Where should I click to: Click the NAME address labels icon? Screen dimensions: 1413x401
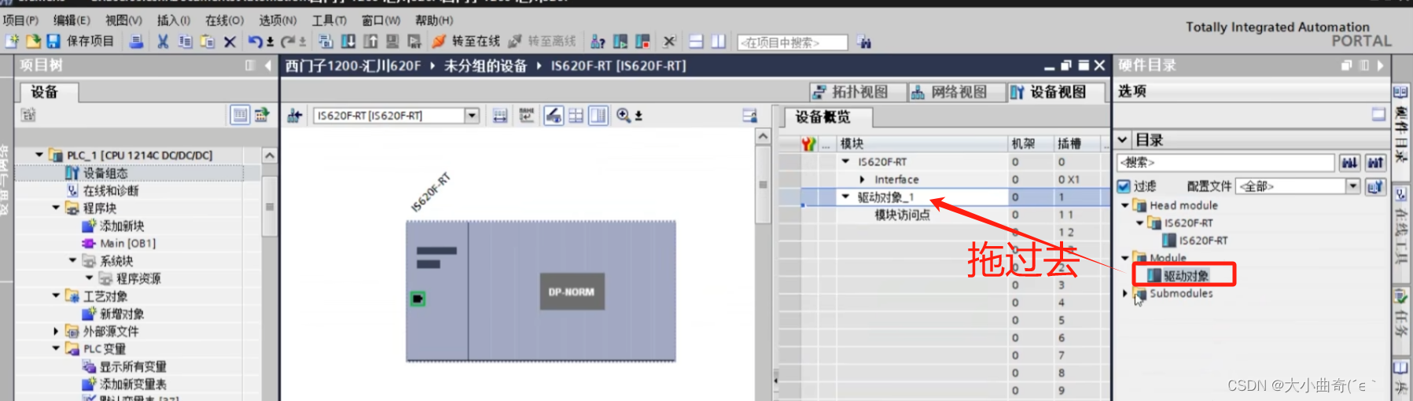[x=526, y=116]
